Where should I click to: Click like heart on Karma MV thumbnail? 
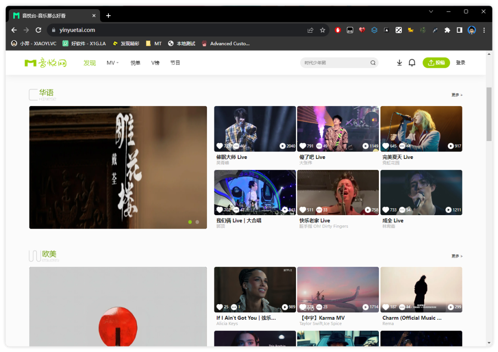(302, 307)
